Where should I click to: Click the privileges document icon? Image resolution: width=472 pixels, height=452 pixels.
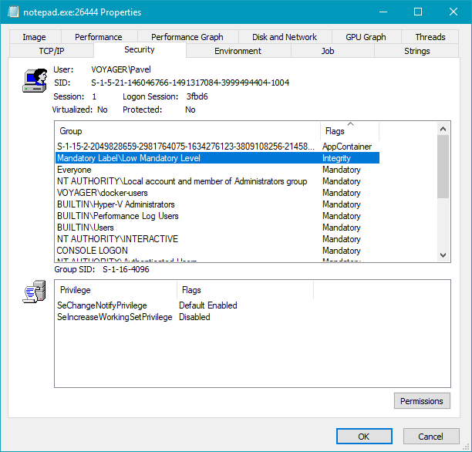pyautogui.click(x=35, y=294)
